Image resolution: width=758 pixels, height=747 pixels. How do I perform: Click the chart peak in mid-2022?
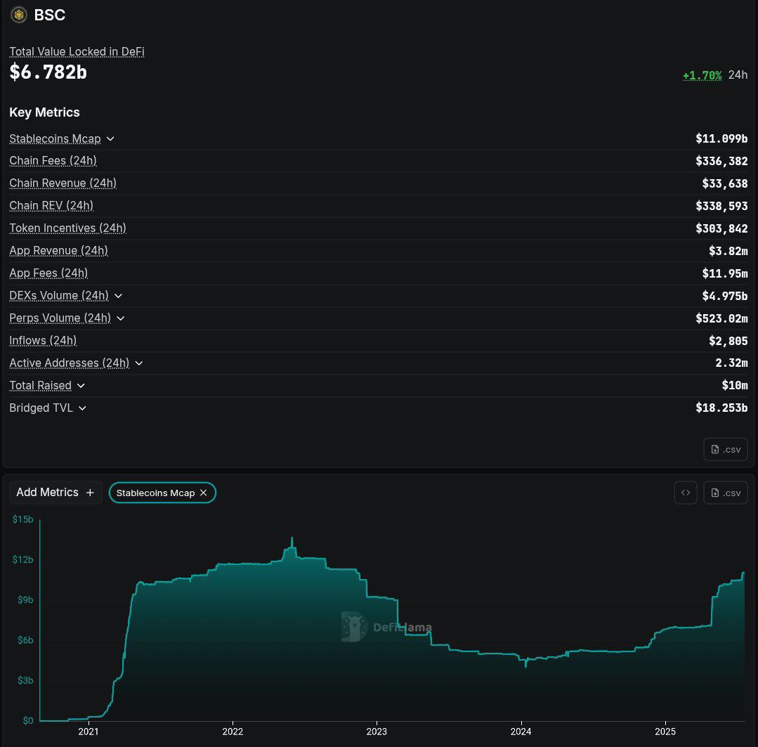pyautogui.click(x=292, y=538)
